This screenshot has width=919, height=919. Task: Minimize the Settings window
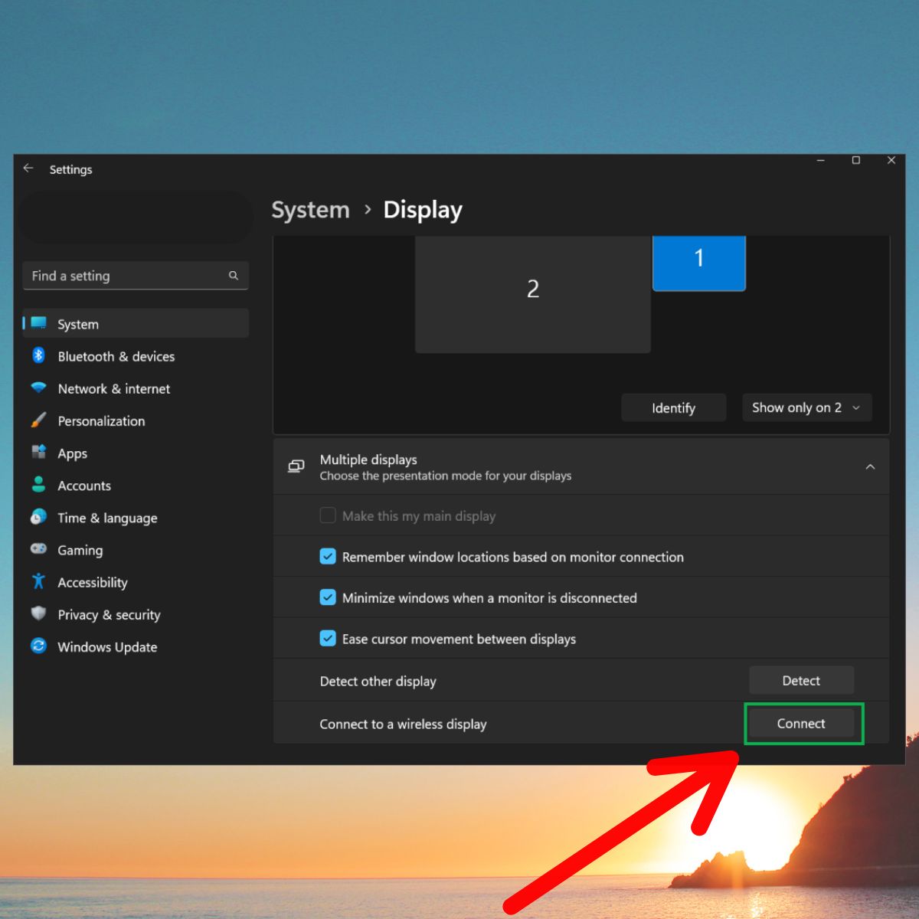pyautogui.click(x=820, y=161)
